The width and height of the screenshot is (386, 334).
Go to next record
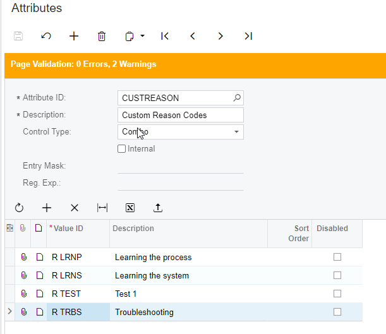click(x=220, y=36)
